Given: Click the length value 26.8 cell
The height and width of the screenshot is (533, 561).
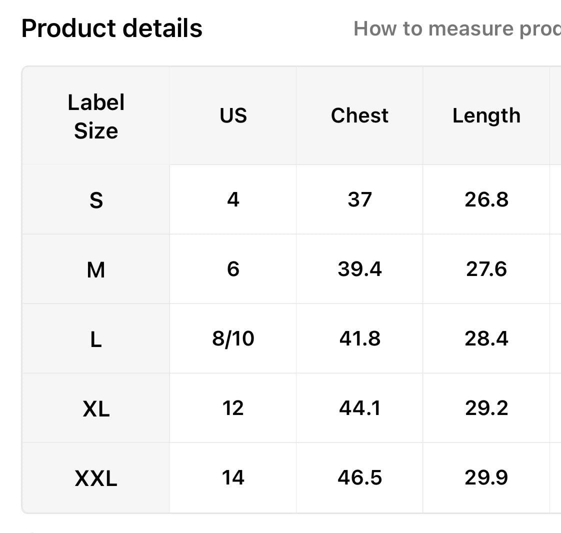Looking at the screenshot, I should [486, 199].
